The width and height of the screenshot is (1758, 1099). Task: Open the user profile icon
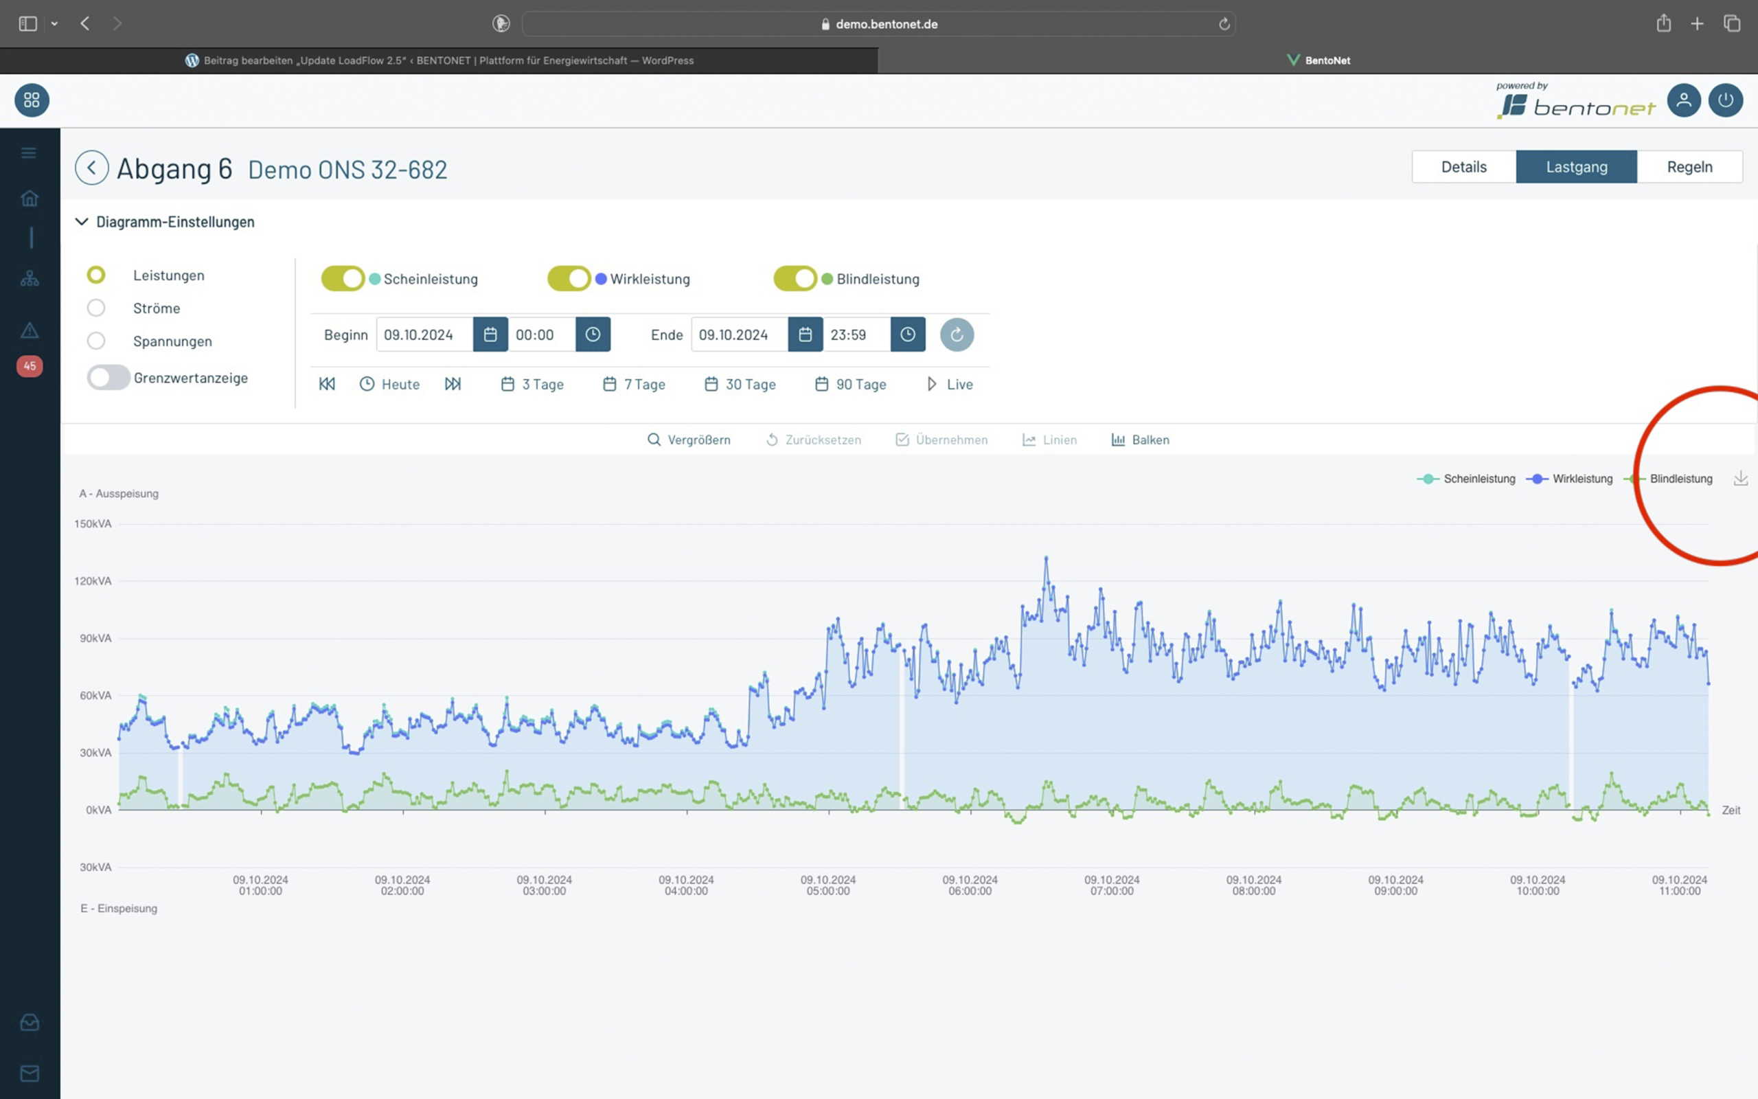coord(1684,100)
